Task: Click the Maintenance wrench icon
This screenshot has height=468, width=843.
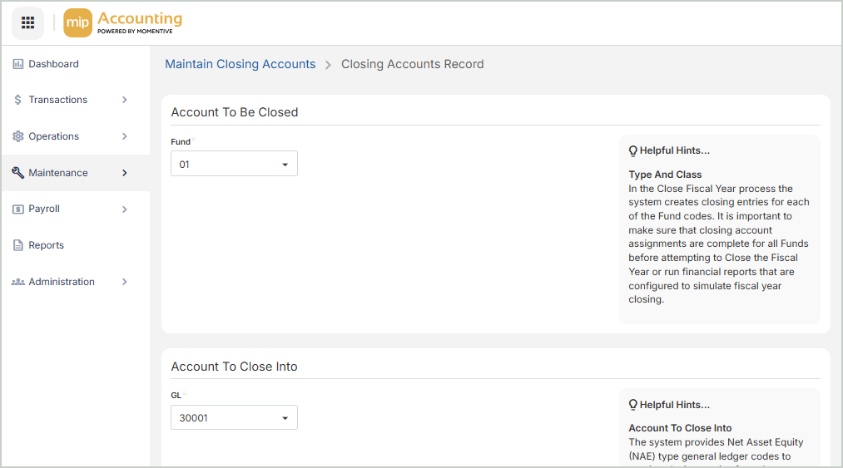Action: point(18,173)
